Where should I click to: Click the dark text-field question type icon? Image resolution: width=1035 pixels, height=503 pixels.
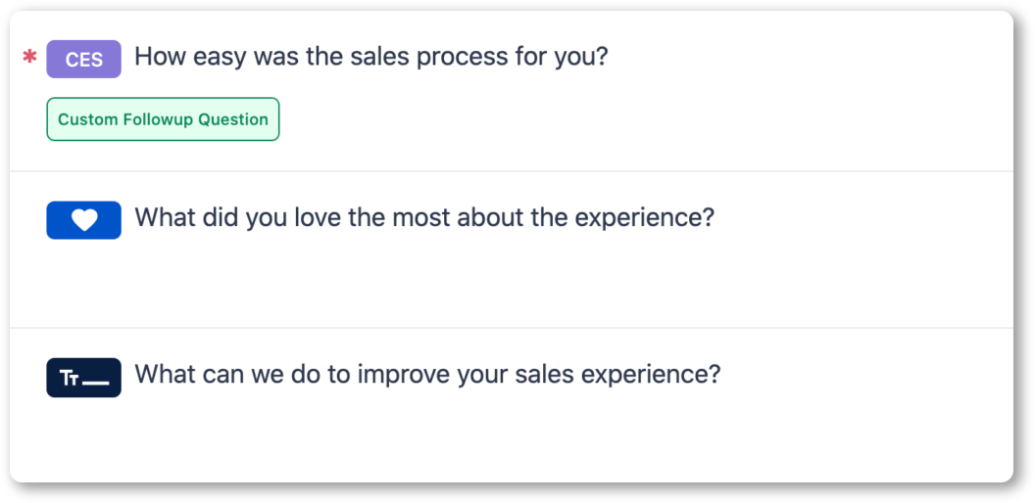point(84,378)
